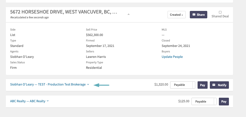Toggle the Shared Deal checkbox
This screenshot has width=246, height=117.
220,12
